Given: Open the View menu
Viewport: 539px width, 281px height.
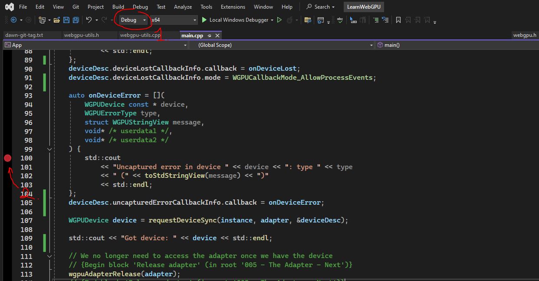Looking at the screenshot, I should (58, 7).
